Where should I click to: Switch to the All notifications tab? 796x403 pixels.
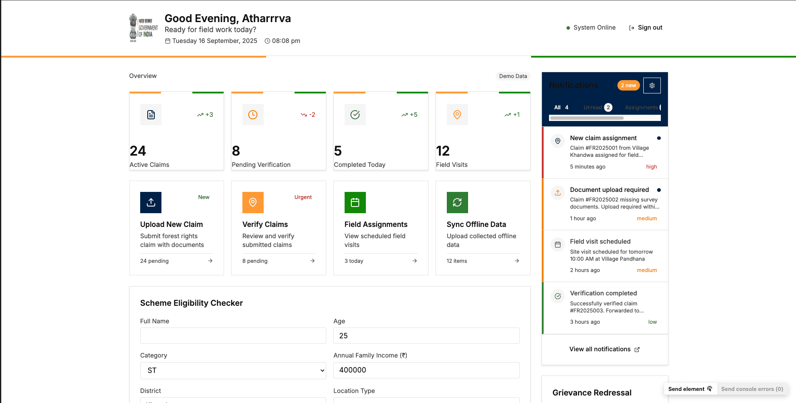click(x=561, y=108)
